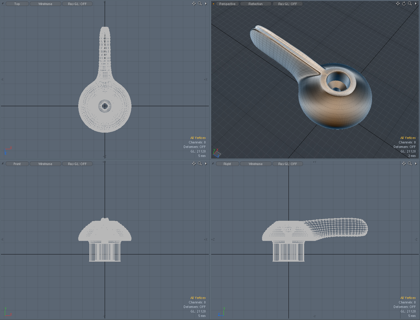Screen dimensions: 420x320
Task: Toggle Ray GL in the Perspective viewport
Action: (287, 4)
